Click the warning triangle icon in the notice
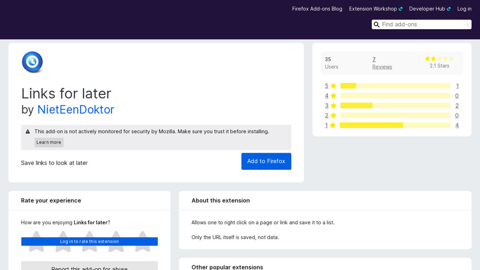480x270 pixels. point(28,132)
